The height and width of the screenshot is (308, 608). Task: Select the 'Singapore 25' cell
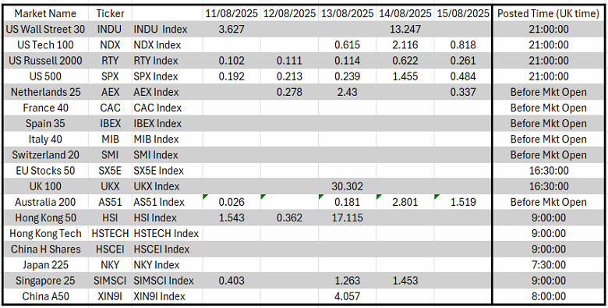coord(45,281)
